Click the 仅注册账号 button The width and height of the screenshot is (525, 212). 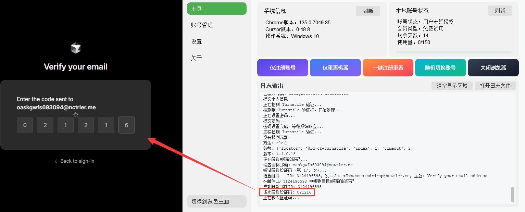pyautogui.click(x=283, y=67)
